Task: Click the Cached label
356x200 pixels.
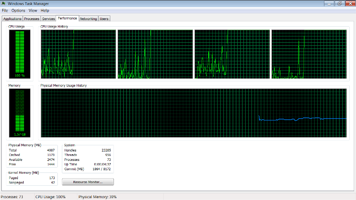Action: (14, 155)
